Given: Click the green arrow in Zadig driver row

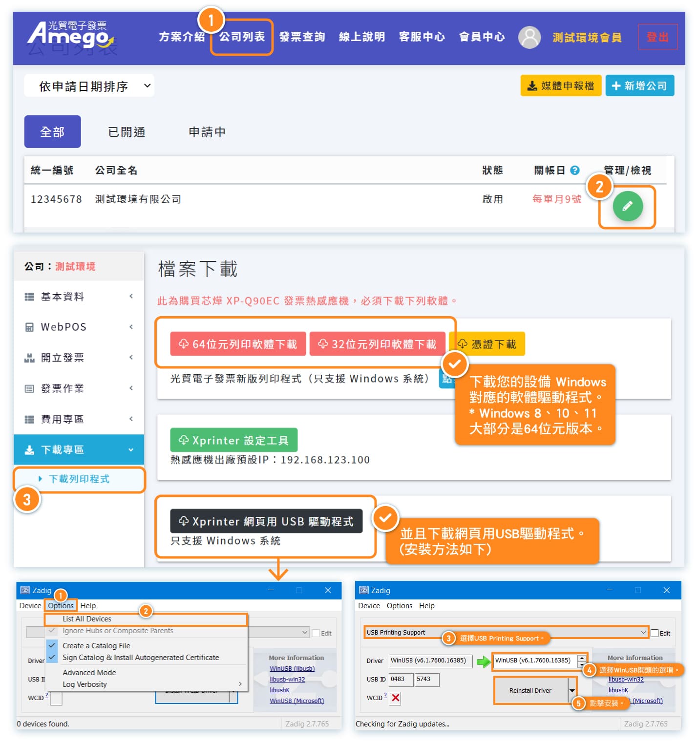Looking at the screenshot, I should [x=483, y=661].
